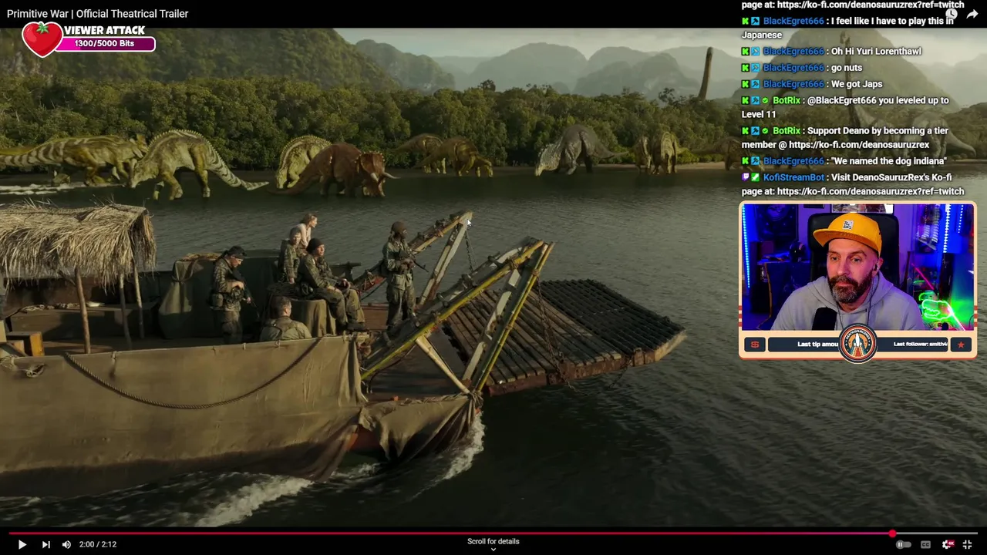Exit fullscreen mode
987x555 pixels.
[967, 544]
